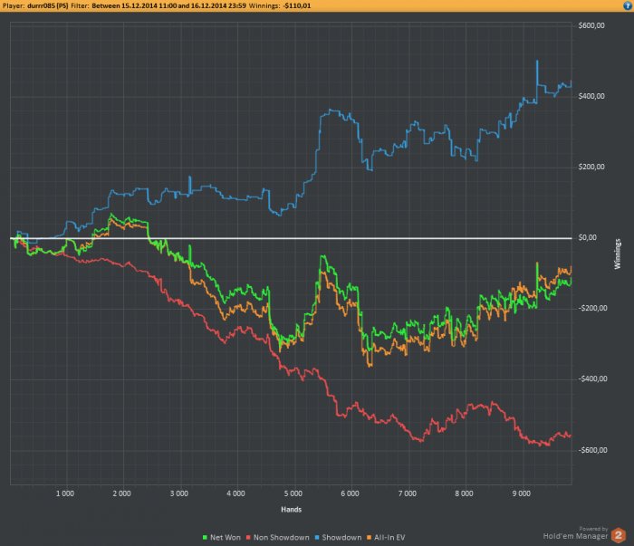The width and height of the screenshot is (634, 546).
Task: Toggle the blue Showdown legend square
Action: [317, 538]
